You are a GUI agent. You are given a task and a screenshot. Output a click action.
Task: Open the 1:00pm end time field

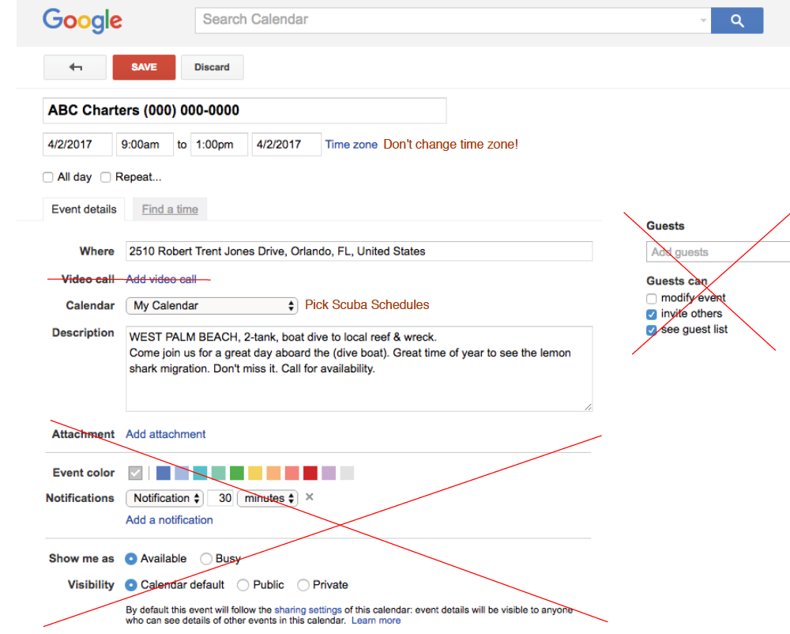pyautogui.click(x=219, y=145)
